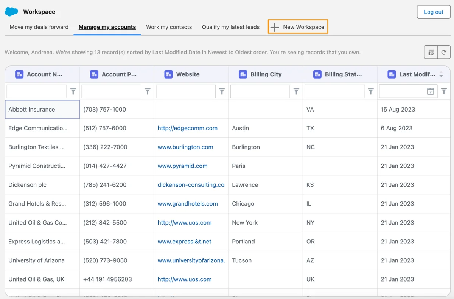454x299 pixels.
Task: Click the Website column header
Action: click(191, 74)
